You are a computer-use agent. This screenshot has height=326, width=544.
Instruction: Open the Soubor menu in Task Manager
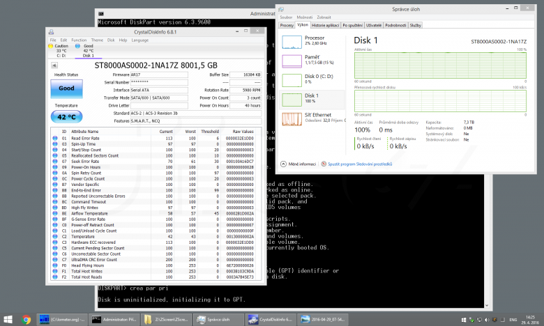[x=286, y=17]
